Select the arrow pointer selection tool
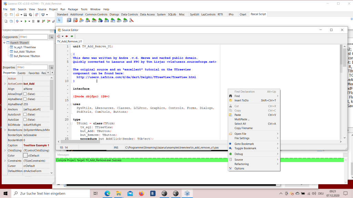 click(x=59, y=20)
